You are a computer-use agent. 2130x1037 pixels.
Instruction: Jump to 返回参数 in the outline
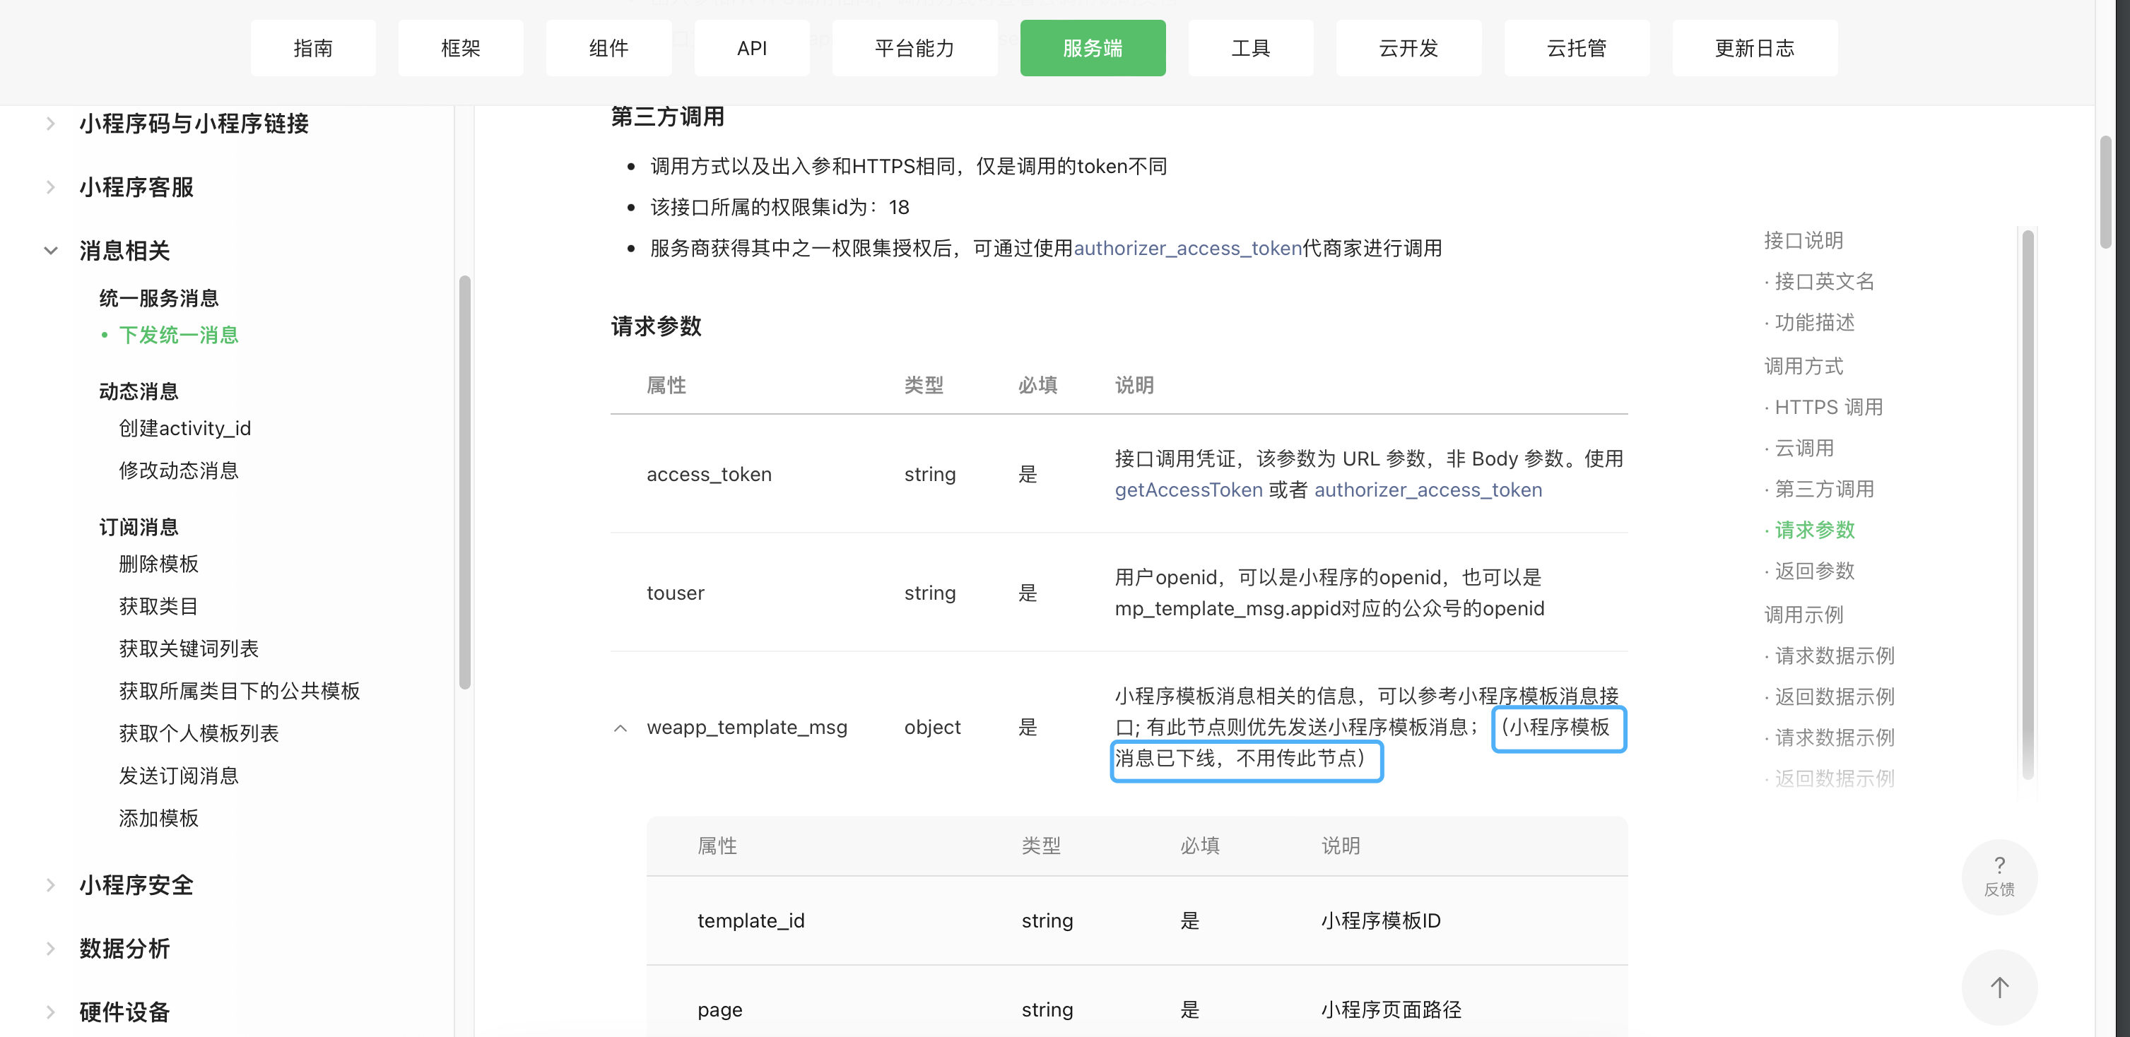1814,571
